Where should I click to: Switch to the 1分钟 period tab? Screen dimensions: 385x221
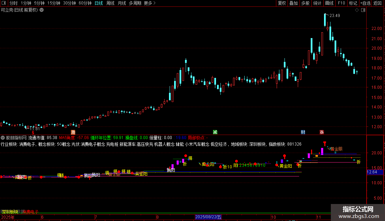[26, 3]
